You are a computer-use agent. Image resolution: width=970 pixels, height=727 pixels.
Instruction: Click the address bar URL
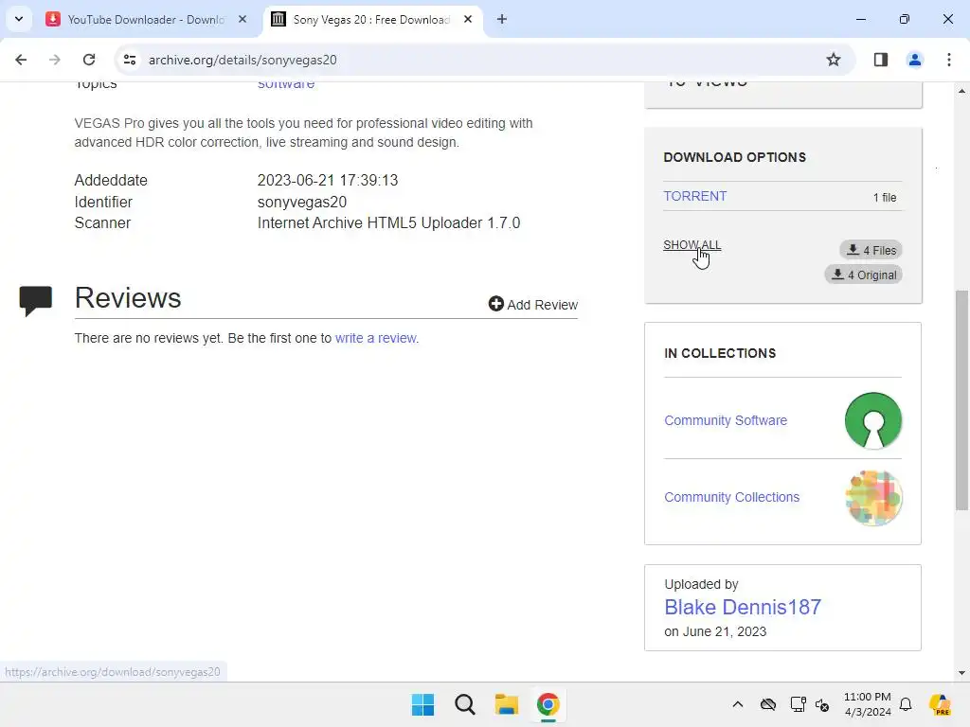[242, 60]
